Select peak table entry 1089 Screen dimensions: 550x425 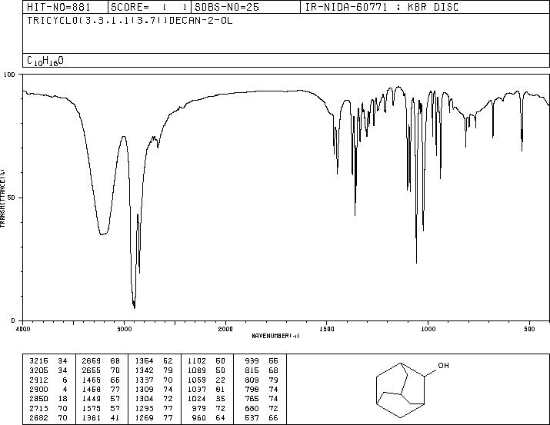(x=197, y=370)
